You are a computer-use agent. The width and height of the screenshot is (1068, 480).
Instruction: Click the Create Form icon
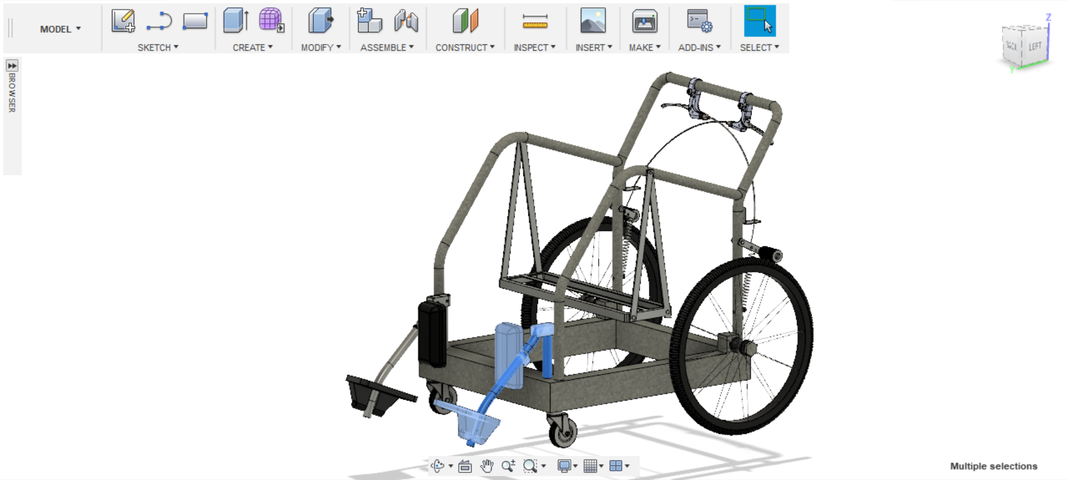[x=271, y=21]
